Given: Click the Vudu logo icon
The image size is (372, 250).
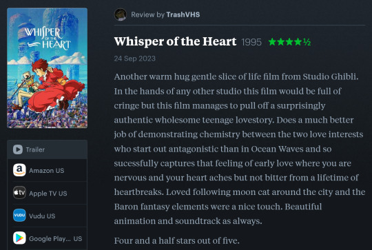Looking at the screenshot, I should pos(19,216).
